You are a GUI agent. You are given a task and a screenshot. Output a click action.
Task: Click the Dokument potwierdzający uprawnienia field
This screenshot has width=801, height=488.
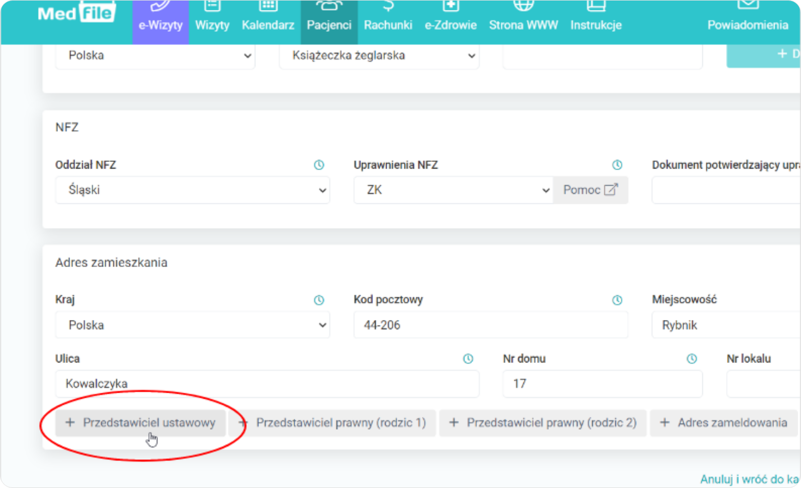tap(726, 190)
